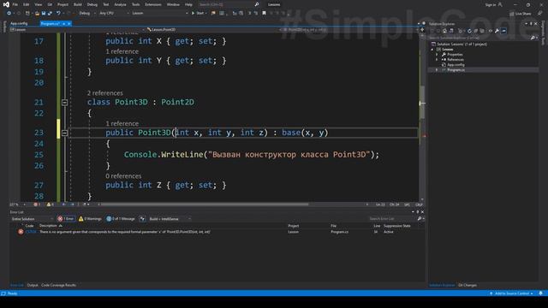This screenshot has width=548, height=308.
Task: Toggle Preview Selected Items in Solution Explorer
Action: click(x=503, y=31)
